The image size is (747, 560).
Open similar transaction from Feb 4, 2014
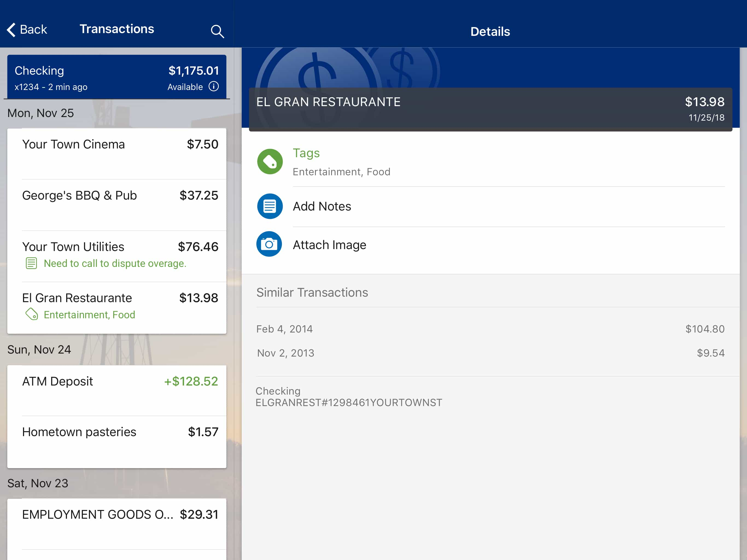491,329
